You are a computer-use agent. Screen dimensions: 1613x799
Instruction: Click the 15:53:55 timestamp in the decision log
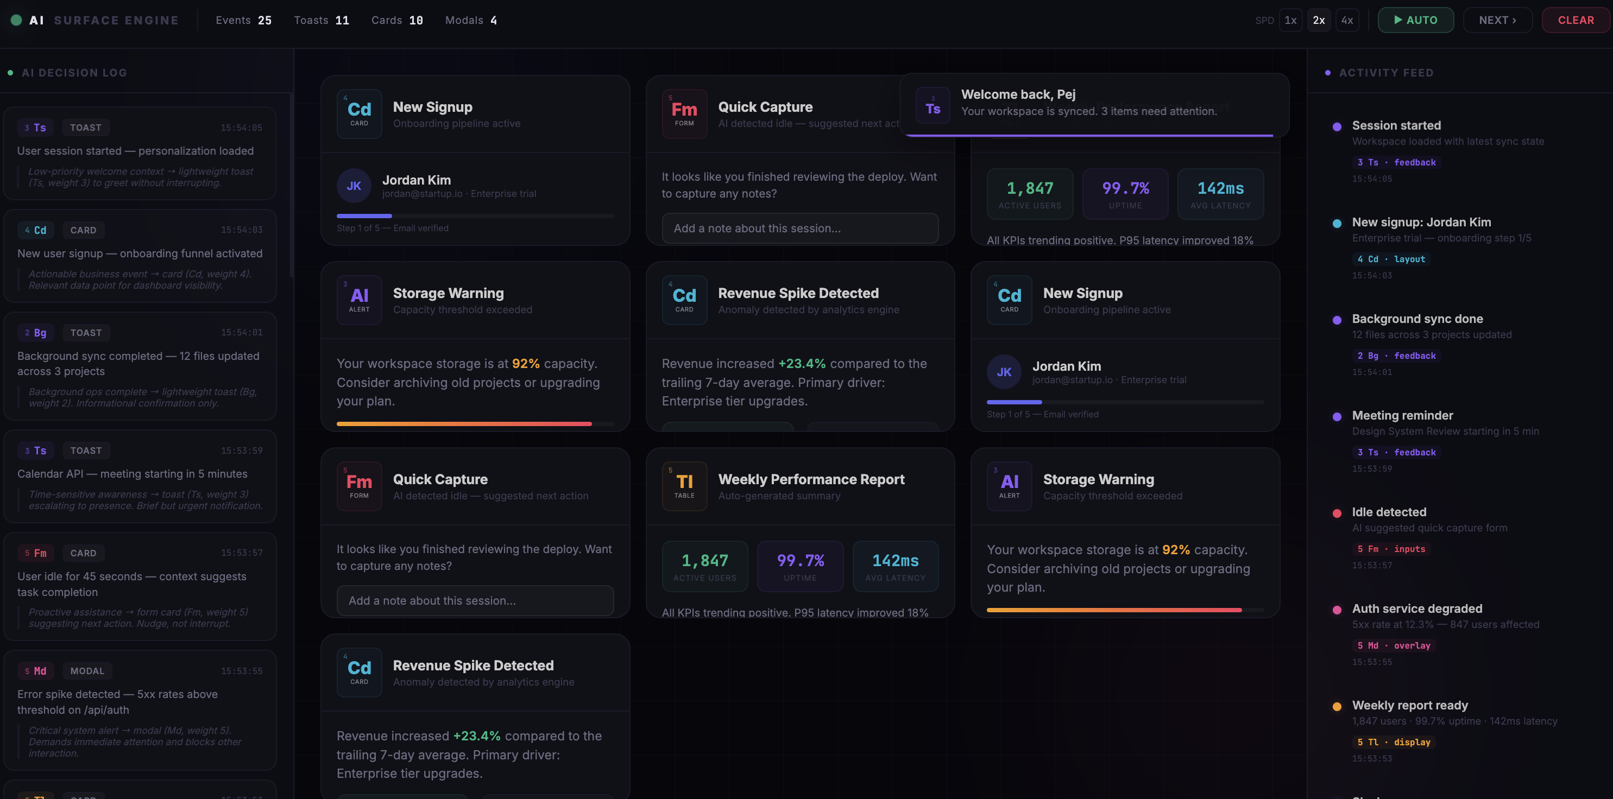(242, 671)
